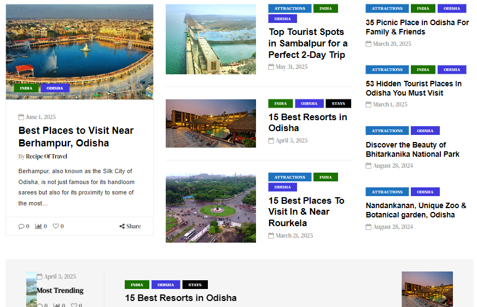Screen dimensions: 477x307
Task: Select STAYS tag in trending section
Action: tap(195, 285)
